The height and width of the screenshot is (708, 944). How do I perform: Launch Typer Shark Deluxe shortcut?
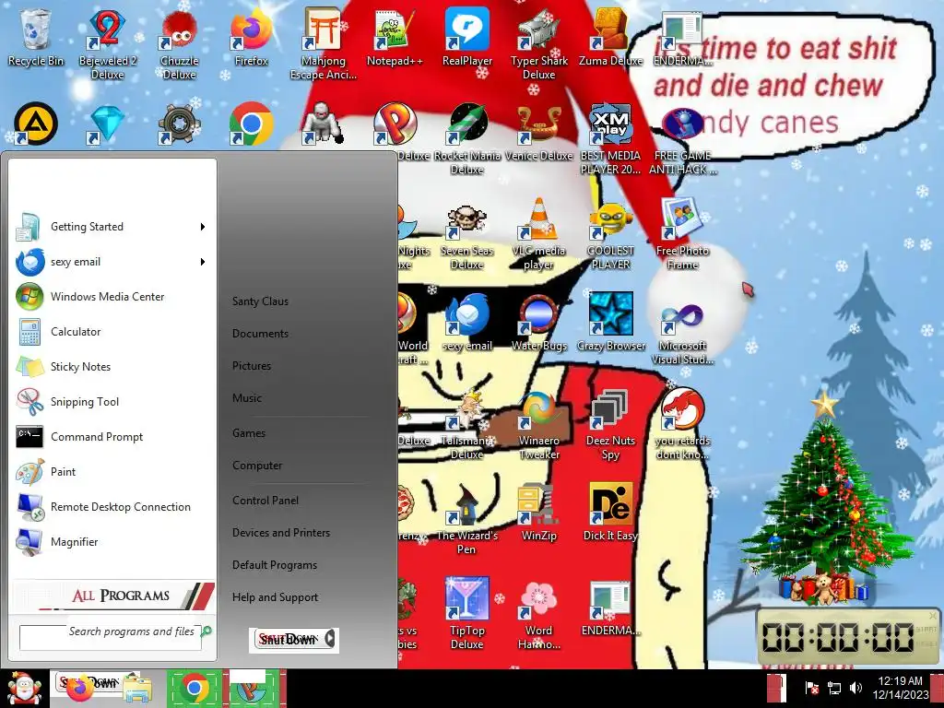pos(538,43)
